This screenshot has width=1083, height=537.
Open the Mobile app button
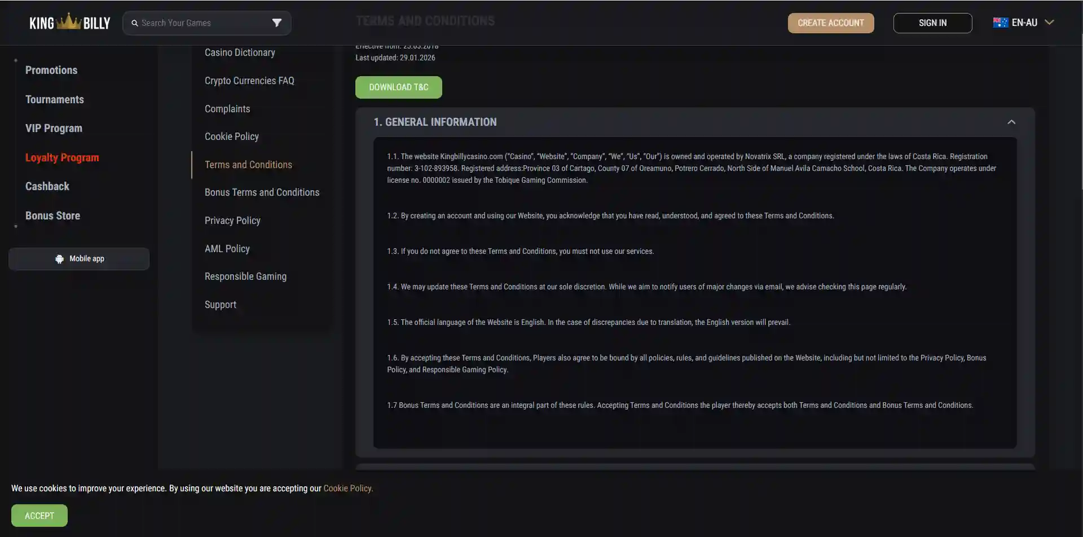[79, 259]
